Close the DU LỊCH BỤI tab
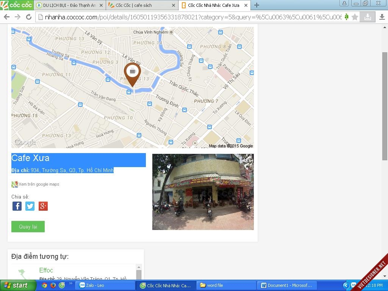This screenshot has width=388, height=291. coord(101,5)
